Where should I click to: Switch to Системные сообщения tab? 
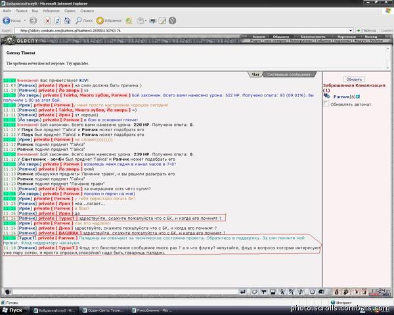(x=289, y=75)
